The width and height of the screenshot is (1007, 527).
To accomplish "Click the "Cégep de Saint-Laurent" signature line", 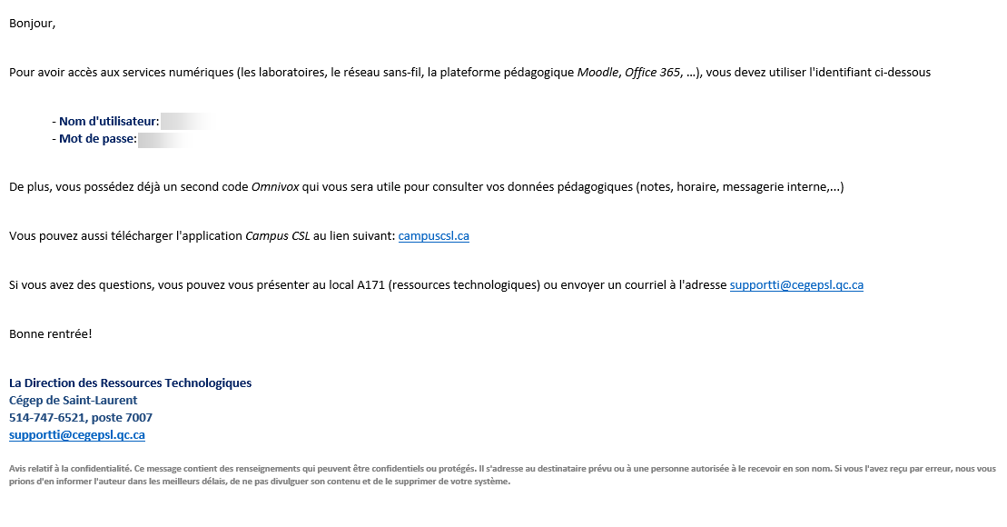I will [73, 401].
